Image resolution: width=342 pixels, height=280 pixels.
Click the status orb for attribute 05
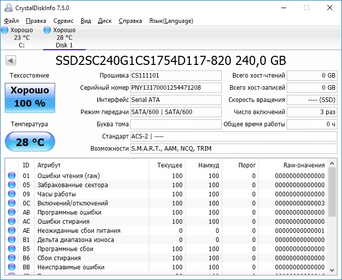pyautogui.click(x=12, y=185)
